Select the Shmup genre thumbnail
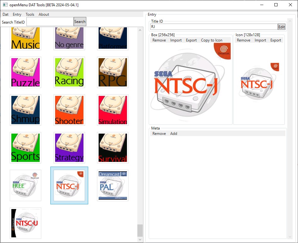Viewport: 298px width, 243px height. click(x=26, y=110)
